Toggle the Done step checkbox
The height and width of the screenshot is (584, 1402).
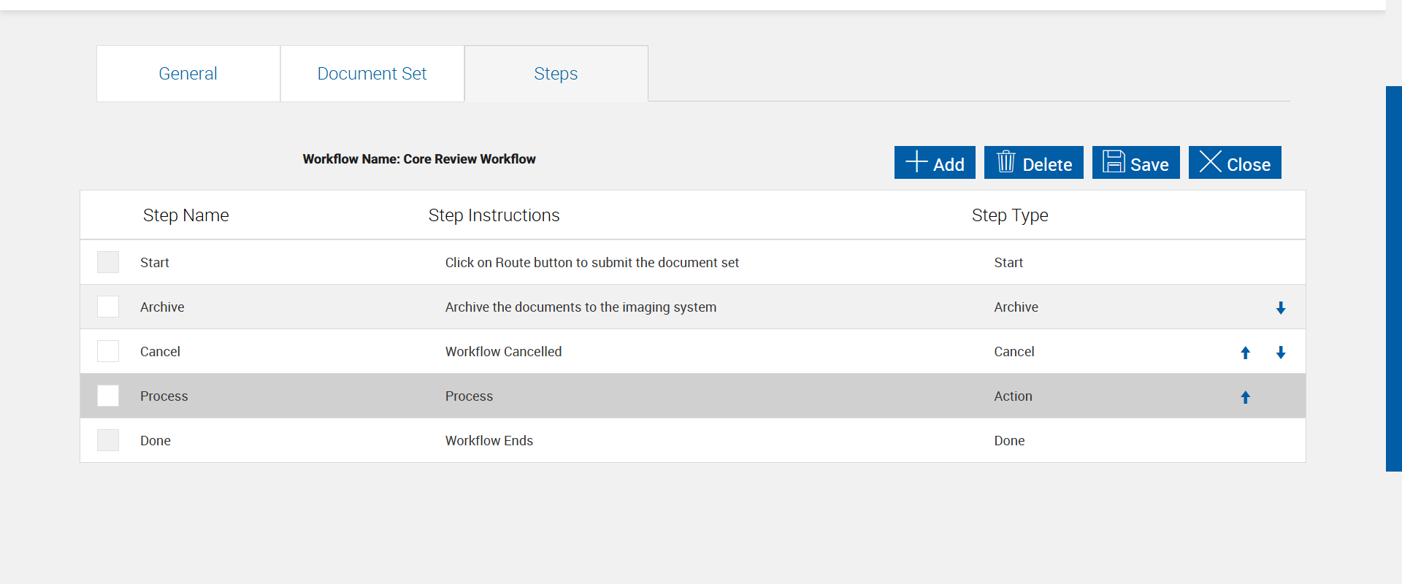pyautogui.click(x=108, y=440)
